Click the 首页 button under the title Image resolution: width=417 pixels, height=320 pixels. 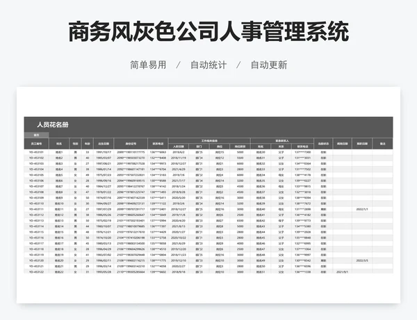click(36, 135)
